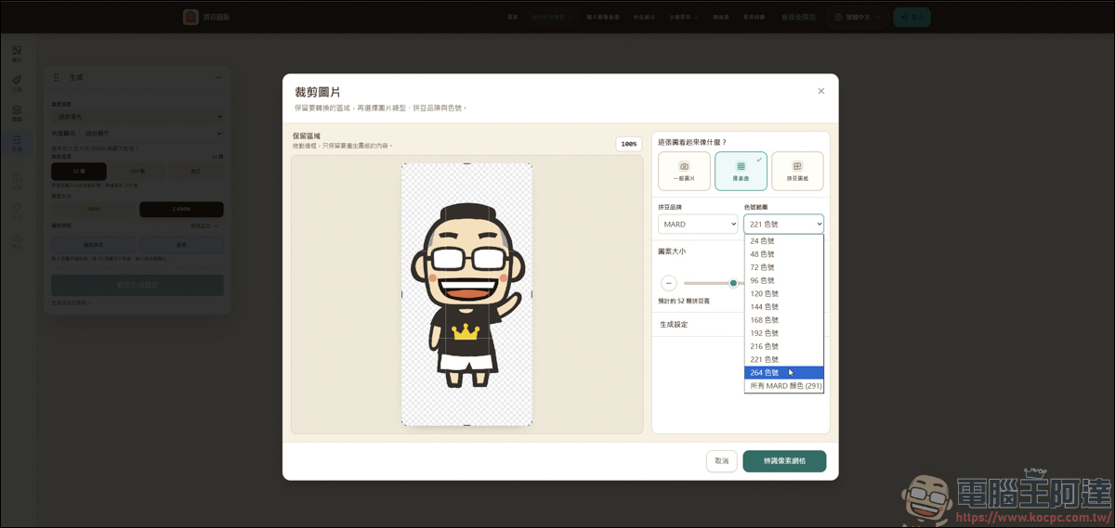
Task: Click the 辨識像素網格 button
Action: click(784, 461)
